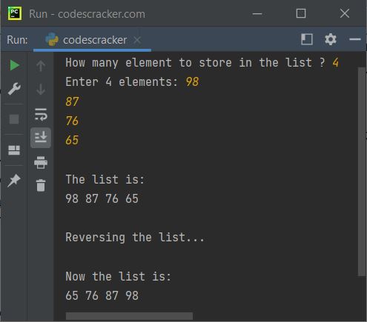
Task: Maximize the Run window
Action: pos(301,13)
